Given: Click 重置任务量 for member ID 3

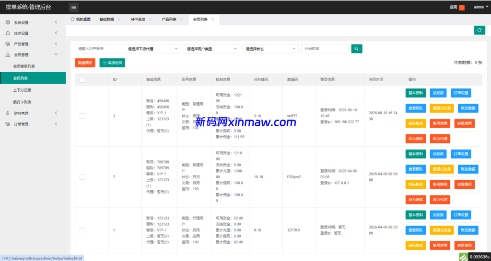Looking at the screenshot, I should tap(442, 108).
